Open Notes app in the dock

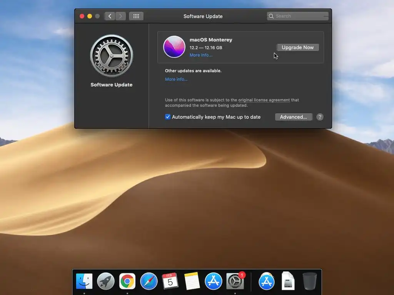[x=192, y=281]
